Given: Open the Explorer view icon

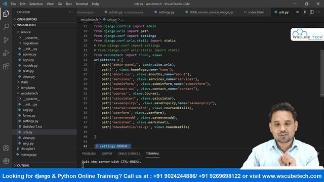Looking at the screenshot, I should click(6, 14).
